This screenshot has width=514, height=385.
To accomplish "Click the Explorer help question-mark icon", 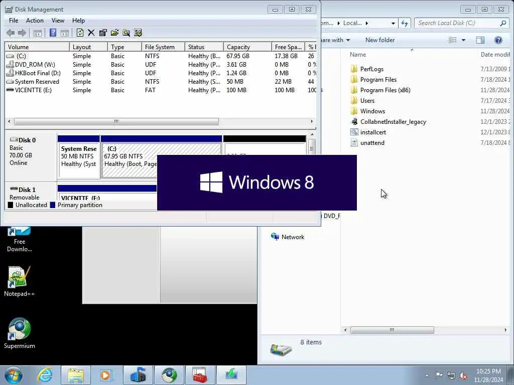I will [x=498, y=40].
